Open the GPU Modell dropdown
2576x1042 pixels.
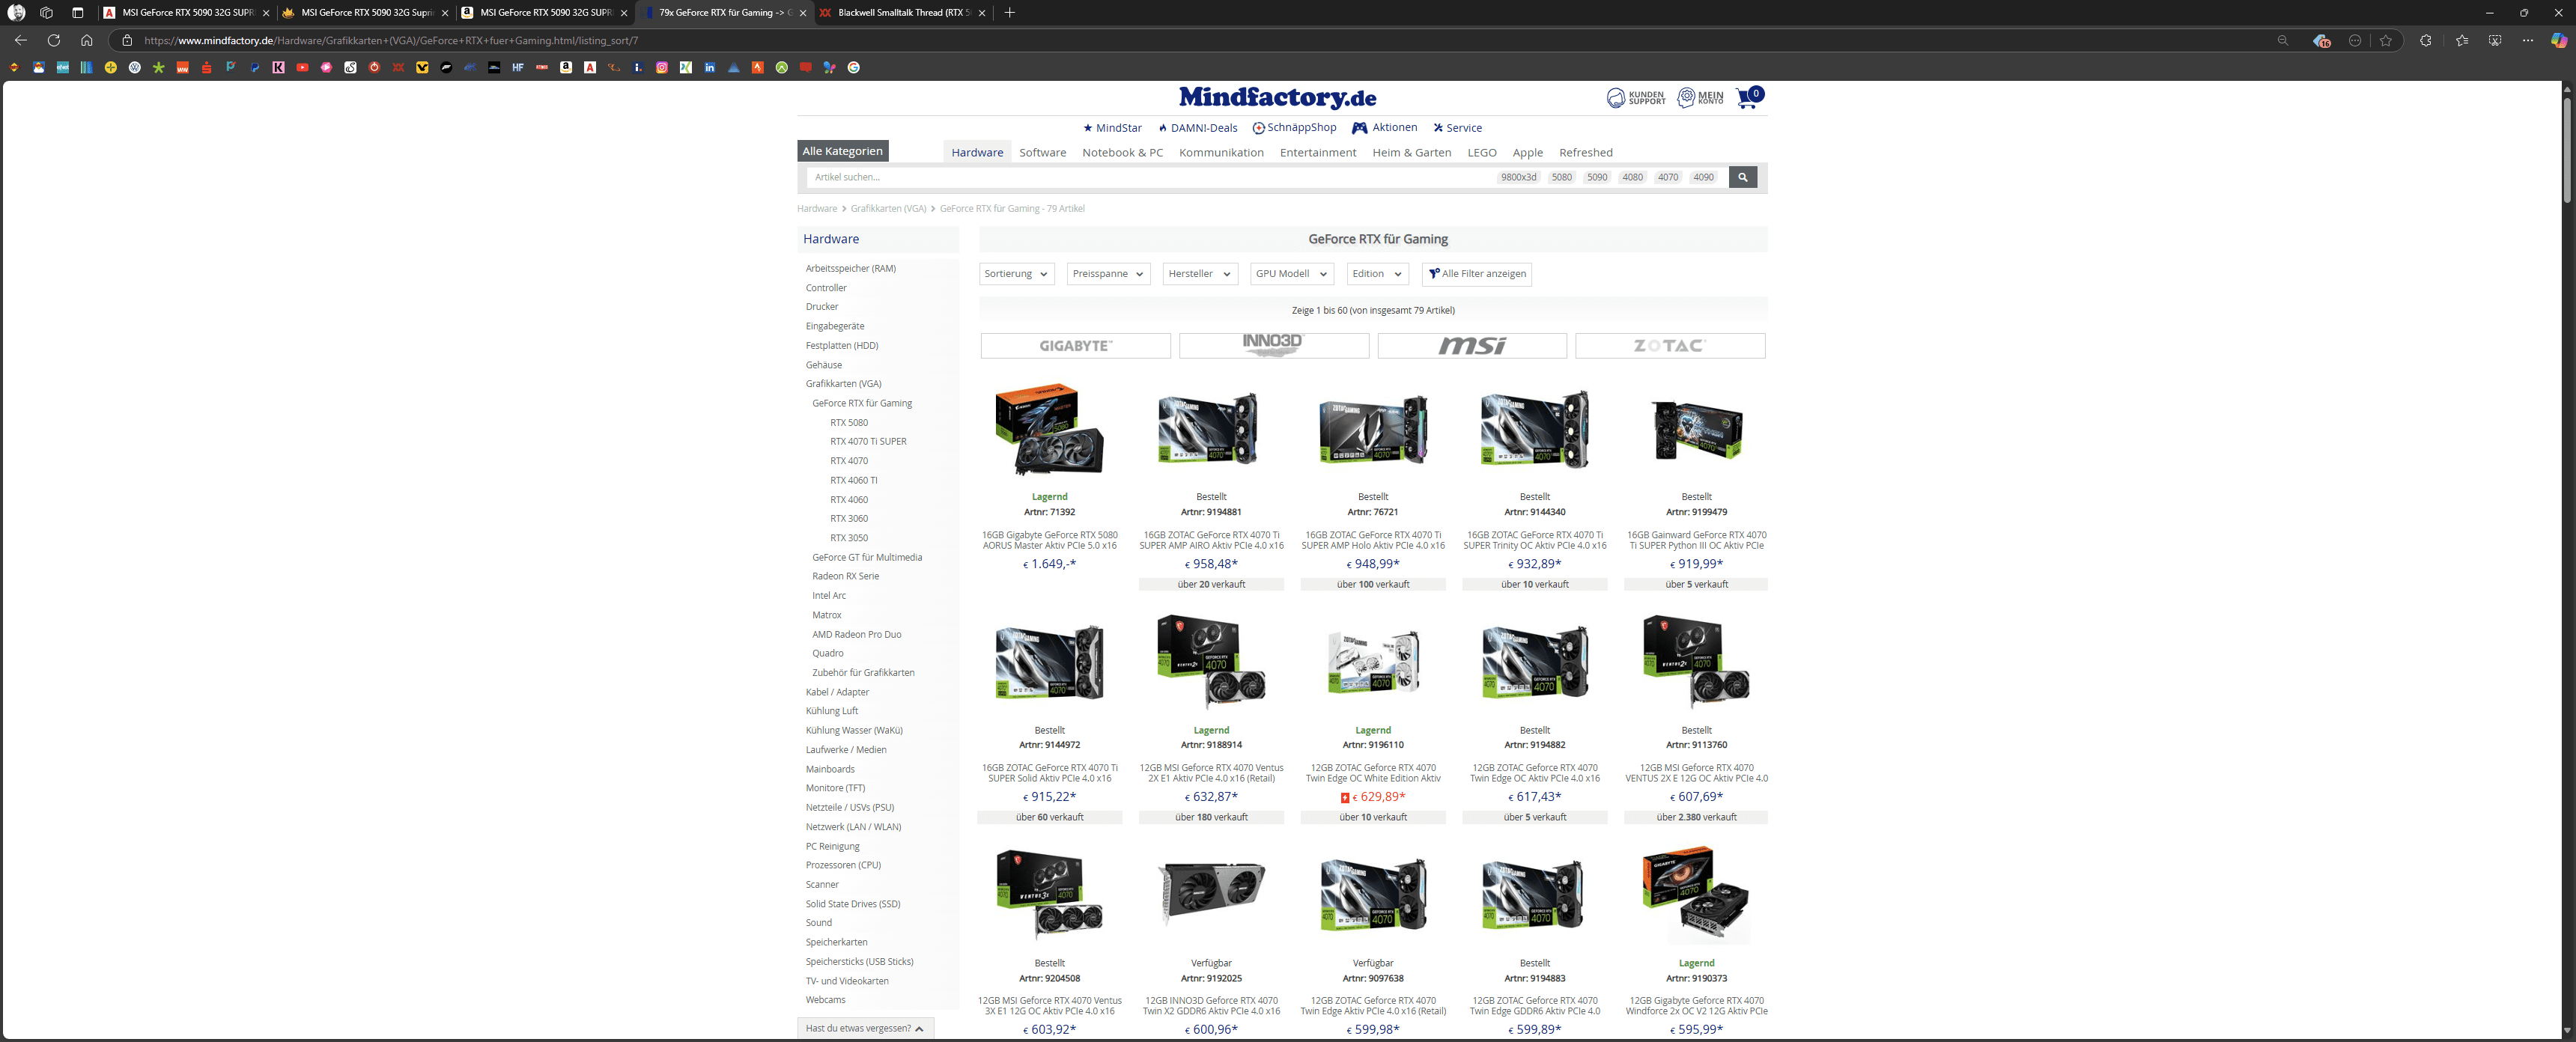pyautogui.click(x=1291, y=274)
